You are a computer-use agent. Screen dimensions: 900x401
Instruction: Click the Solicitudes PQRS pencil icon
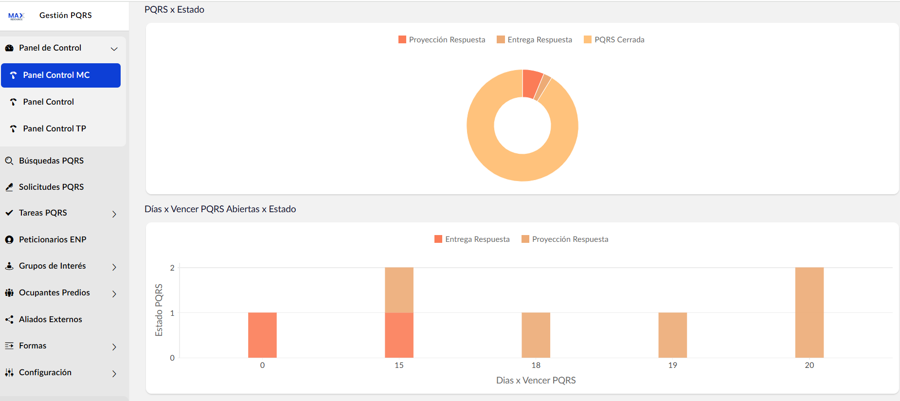tap(9, 187)
